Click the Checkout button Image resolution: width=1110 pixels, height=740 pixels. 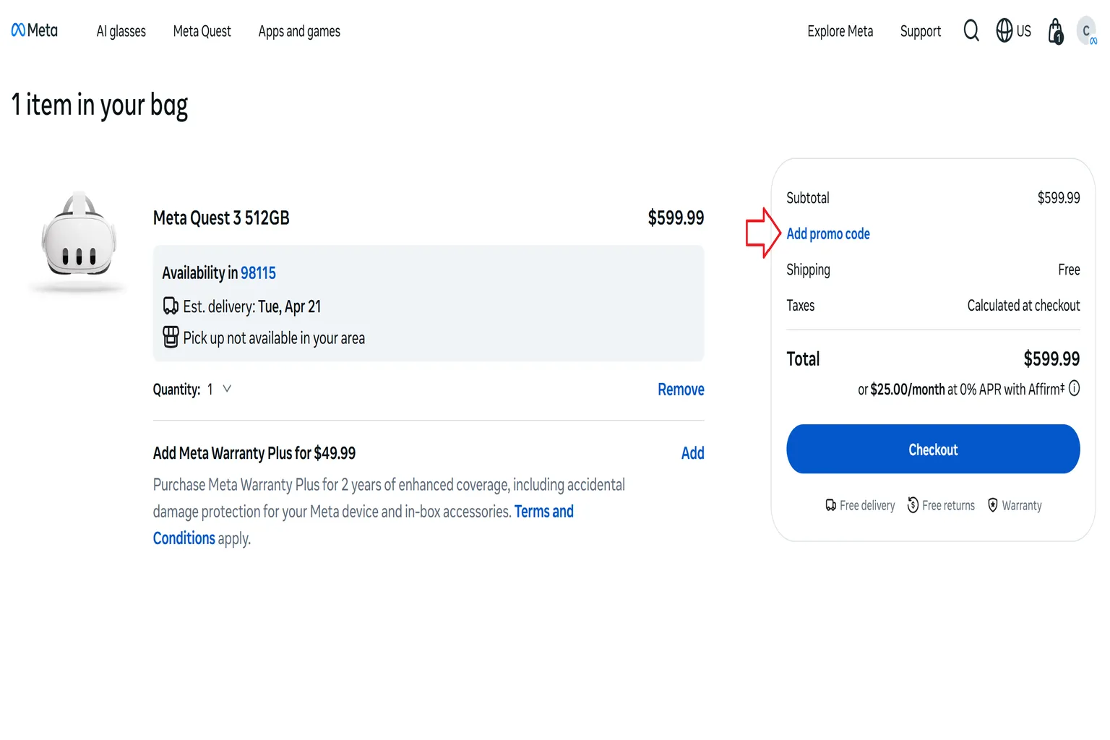pyautogui.click(x=933, y=449)
